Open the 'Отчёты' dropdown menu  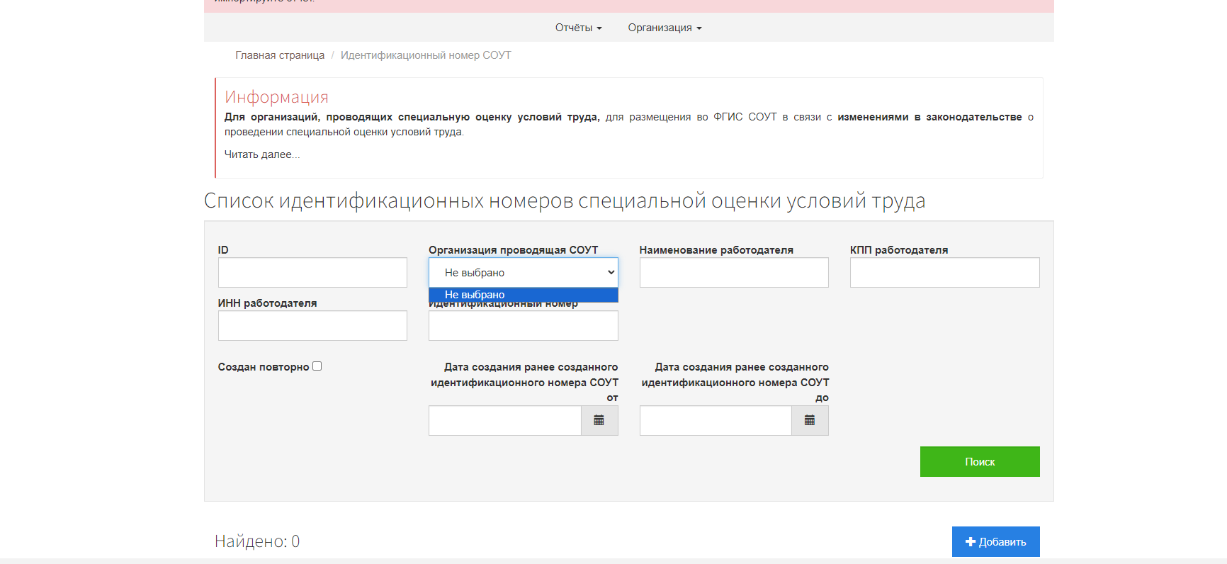pos(578,28)
